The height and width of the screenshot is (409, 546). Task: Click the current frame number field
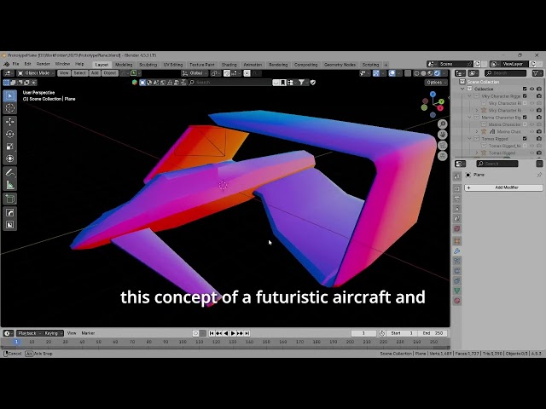point(363,333)
